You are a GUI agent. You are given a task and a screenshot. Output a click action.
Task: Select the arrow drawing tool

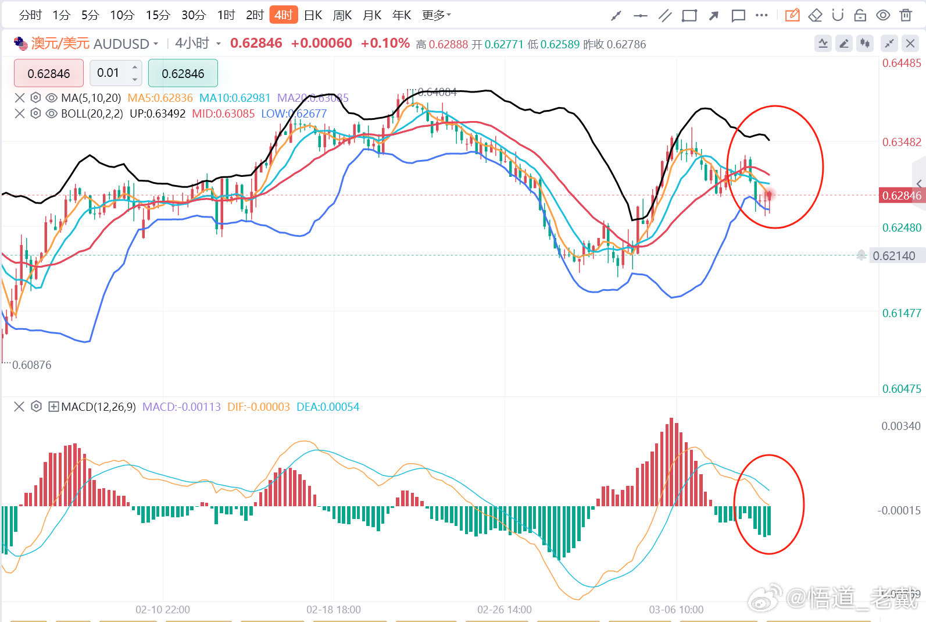714,16
